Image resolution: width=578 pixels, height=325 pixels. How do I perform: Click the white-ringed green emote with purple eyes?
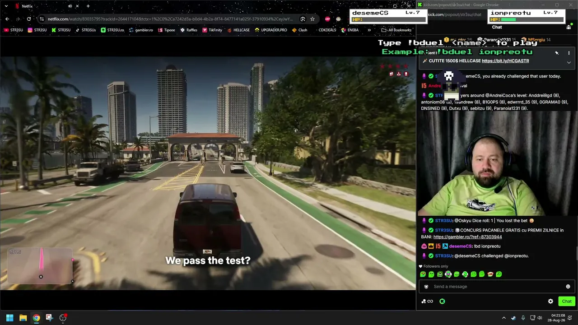tap(448, 274)
